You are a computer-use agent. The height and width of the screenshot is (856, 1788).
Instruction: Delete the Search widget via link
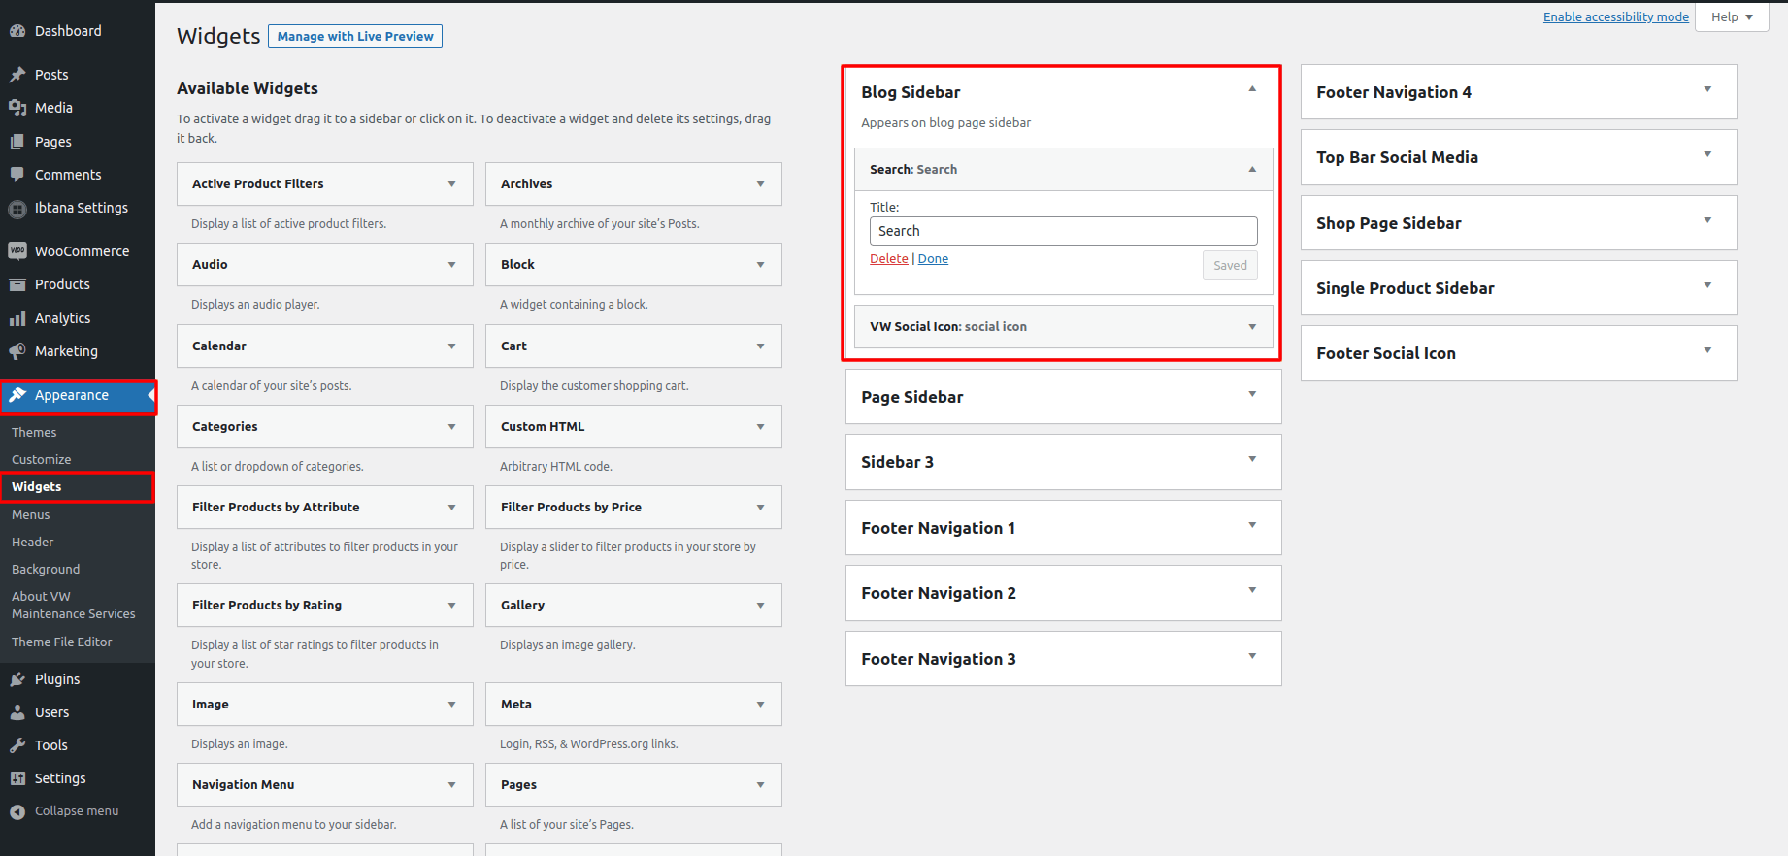point(888,259)
